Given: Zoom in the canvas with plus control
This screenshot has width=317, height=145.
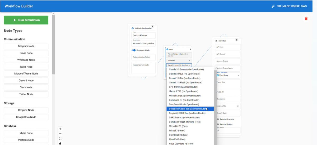Looking at the screenshot, I should (x=60, y=129).
